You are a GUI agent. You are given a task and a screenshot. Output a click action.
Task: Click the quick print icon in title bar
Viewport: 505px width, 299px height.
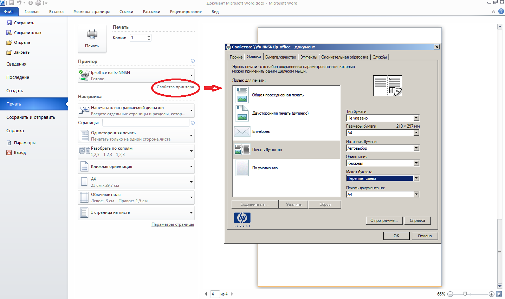point(38,3)
